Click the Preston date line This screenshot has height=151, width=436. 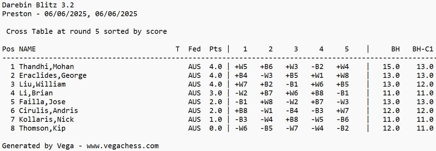70,14
